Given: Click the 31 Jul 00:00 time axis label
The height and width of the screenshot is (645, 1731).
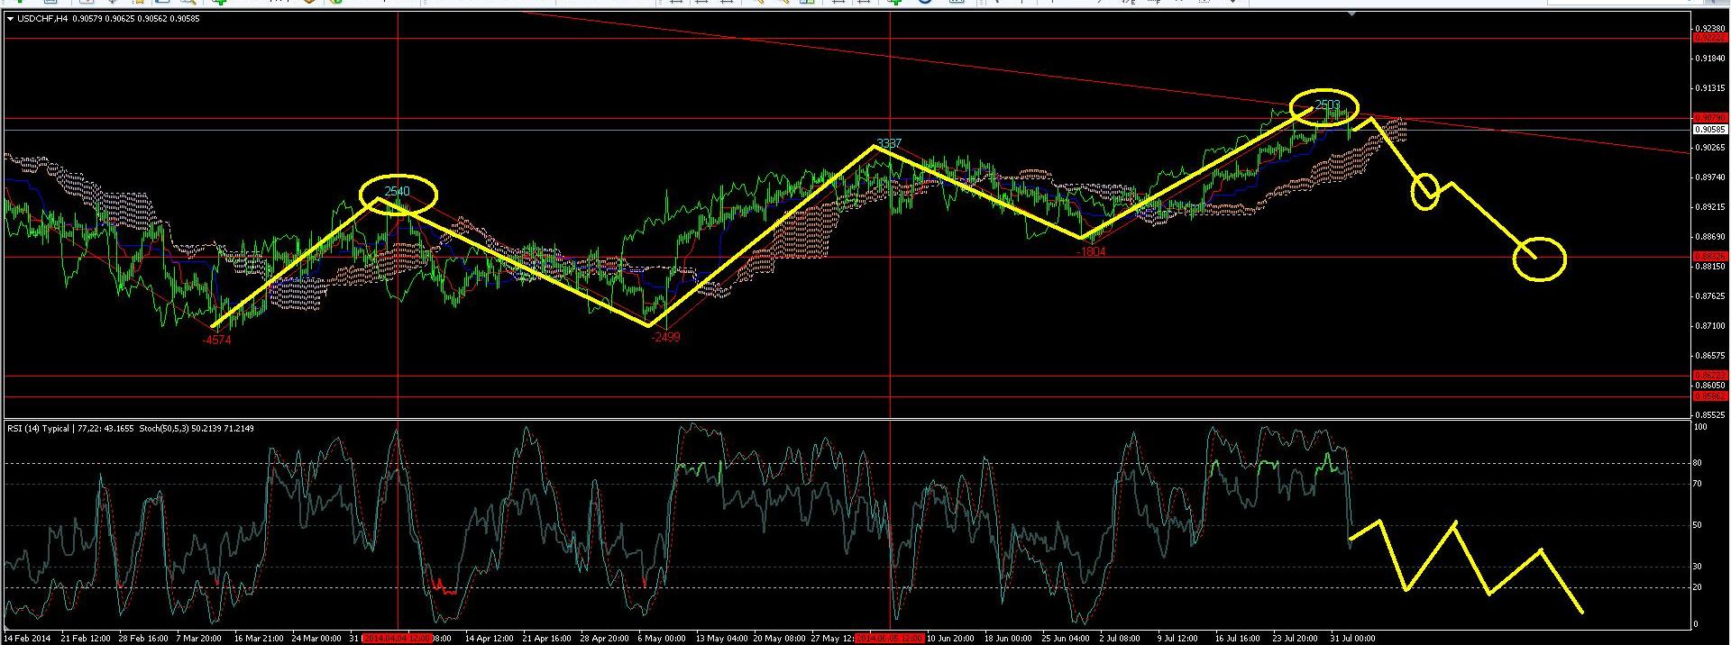Looking at the screenshot, I should (x=1351, y=638).
